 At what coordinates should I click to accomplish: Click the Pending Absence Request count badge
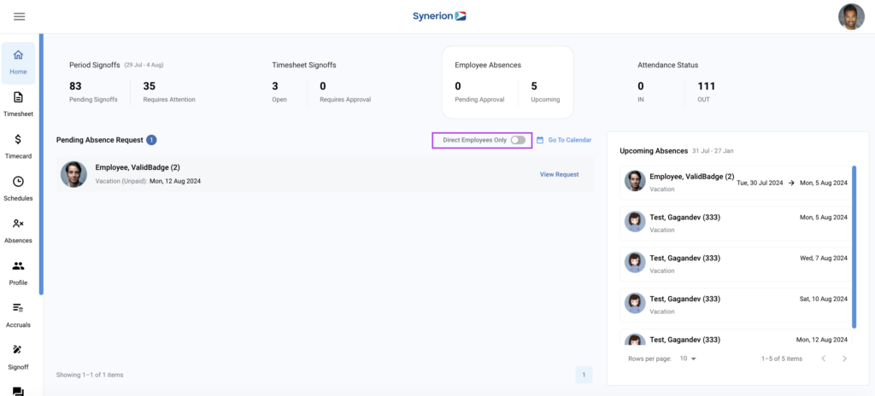tap(151, 140)
